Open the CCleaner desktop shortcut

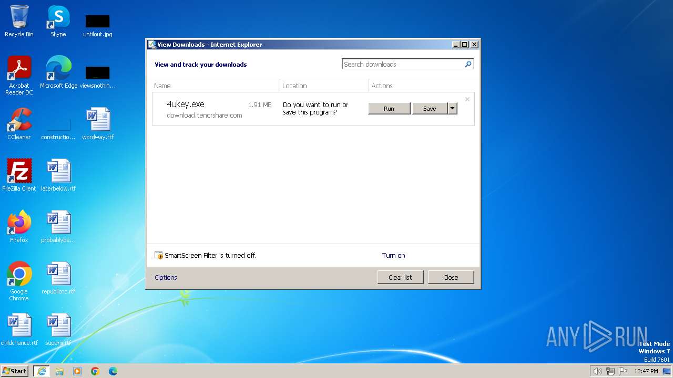click(19, 124)
